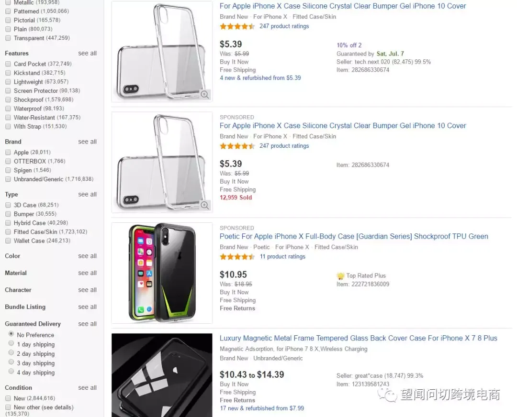517x417 pixels.
Task: Select 2 day shipping radio option
Action: (11, 353)
